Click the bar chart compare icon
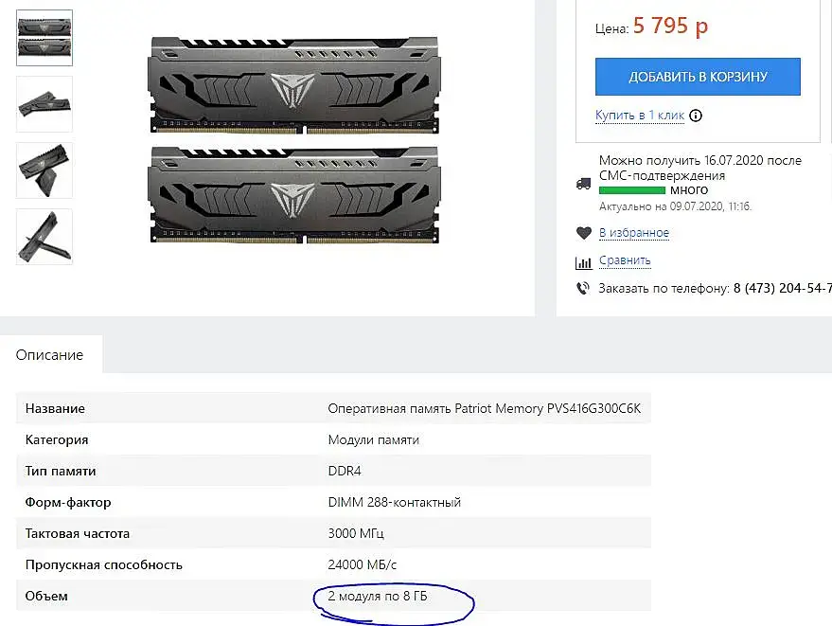The image size is (832, 626). pos(583,261)
